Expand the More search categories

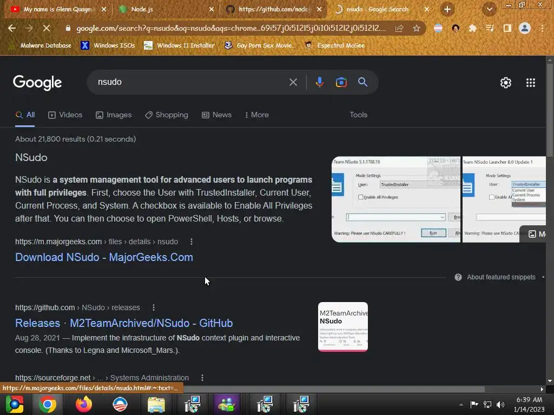[x=257, y=115]
